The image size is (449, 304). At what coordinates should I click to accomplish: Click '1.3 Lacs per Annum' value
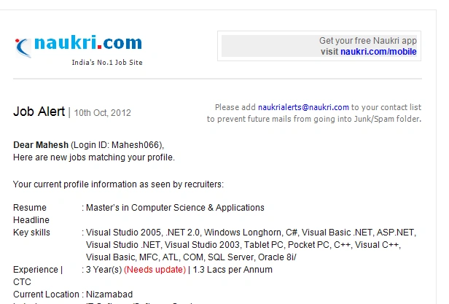[233, 270]
